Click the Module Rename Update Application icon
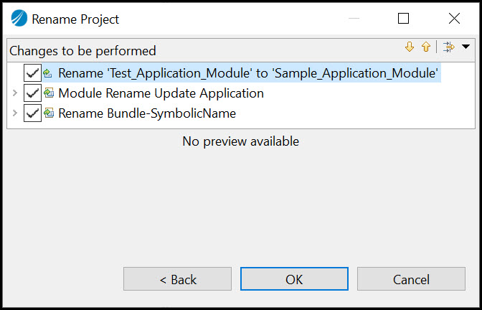This screenshot has width=482, height=310. tap(49, 93)
